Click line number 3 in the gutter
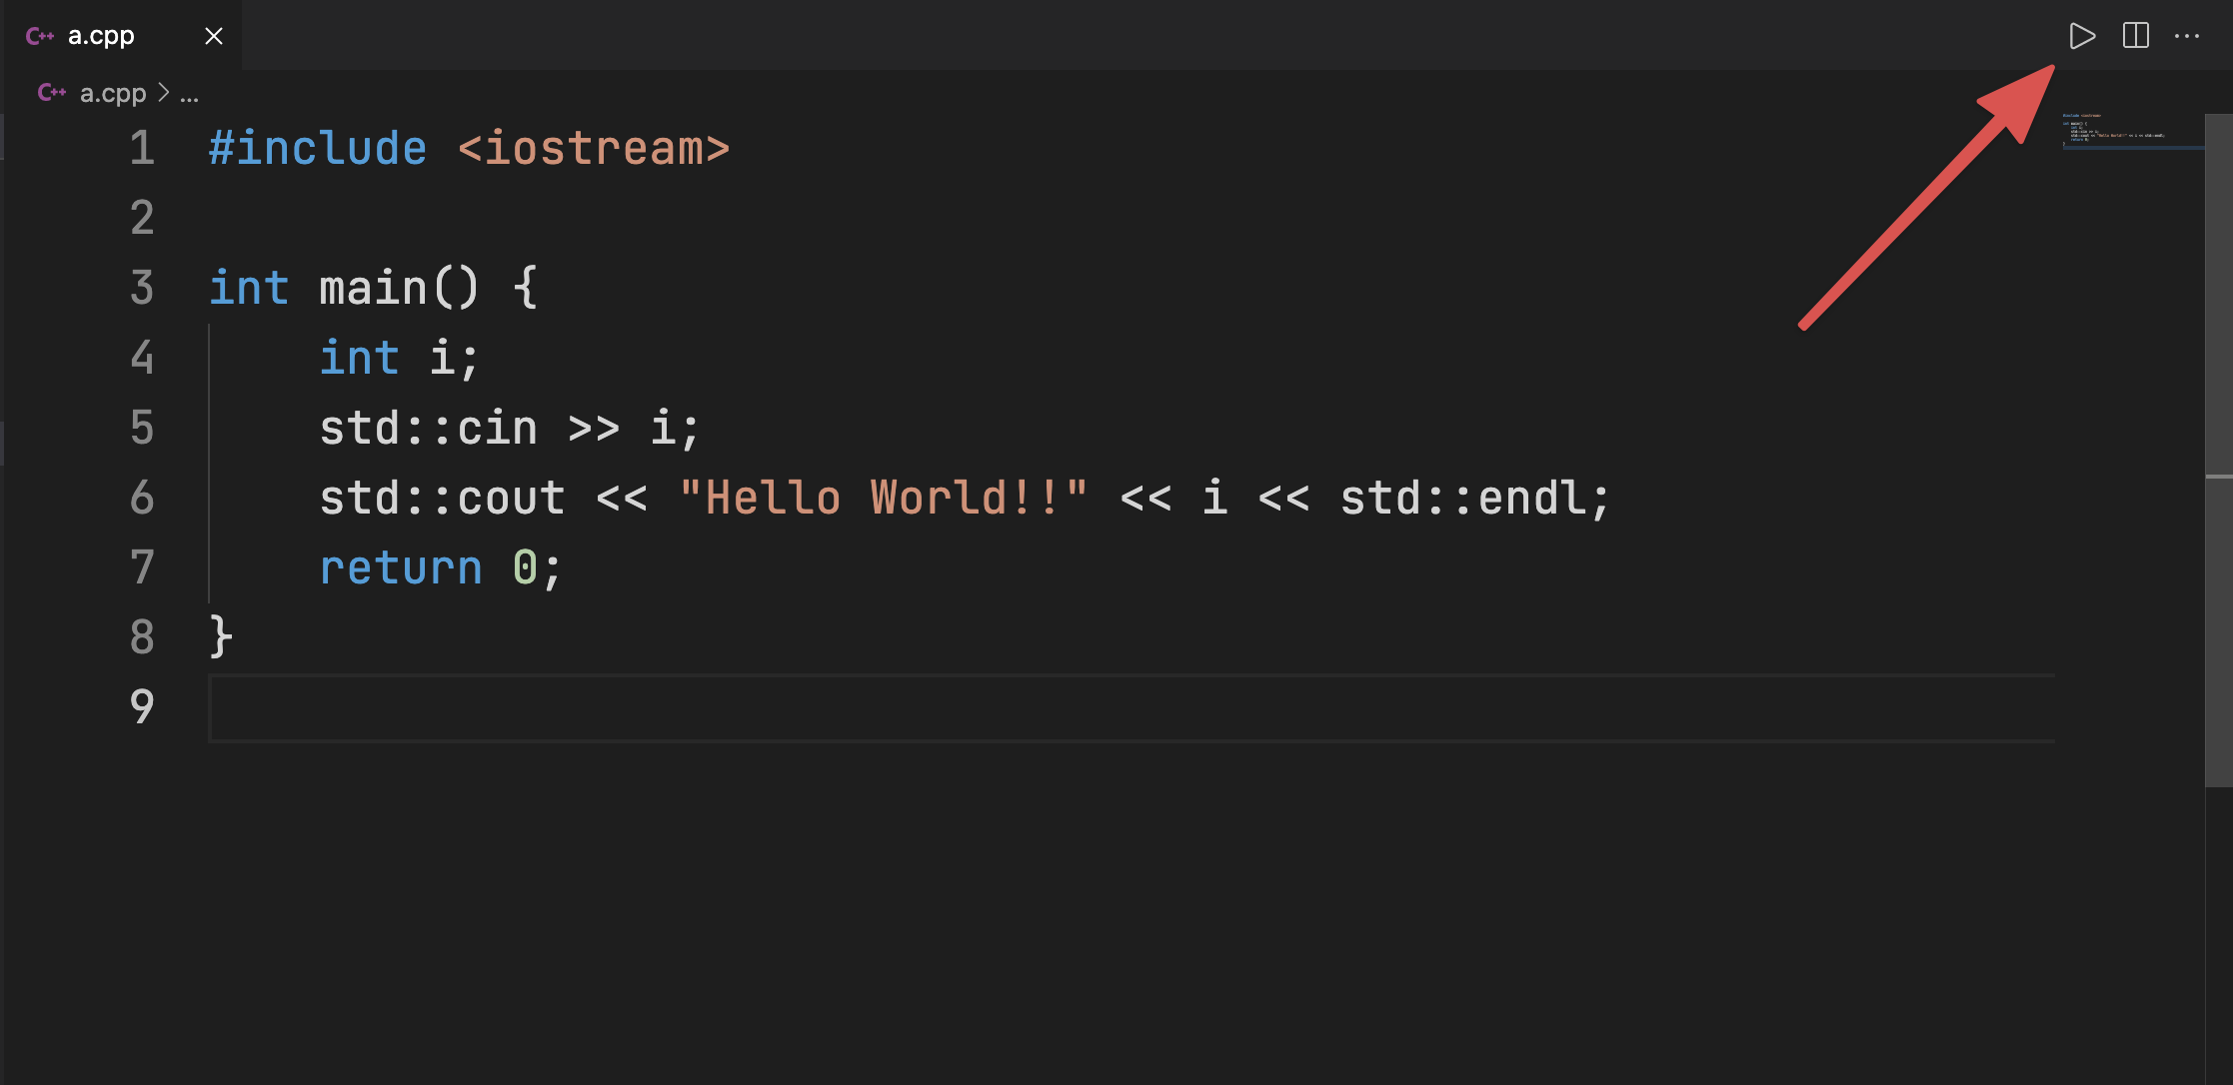The image size is (2233, 1085). coord(142,289)
